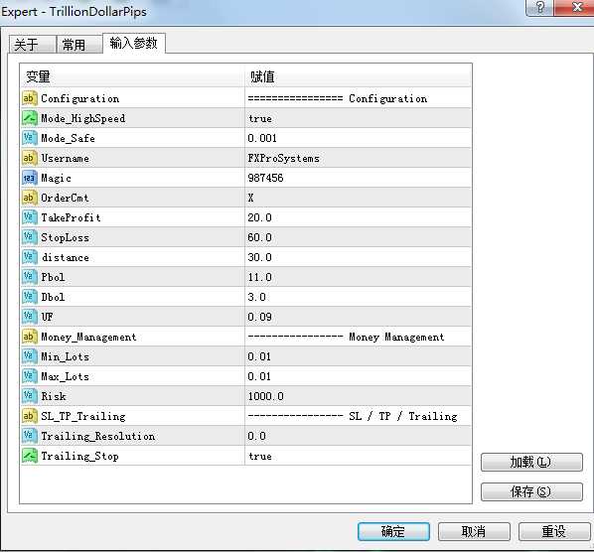Click the string icon next to Money_Management

click(30, 337)
